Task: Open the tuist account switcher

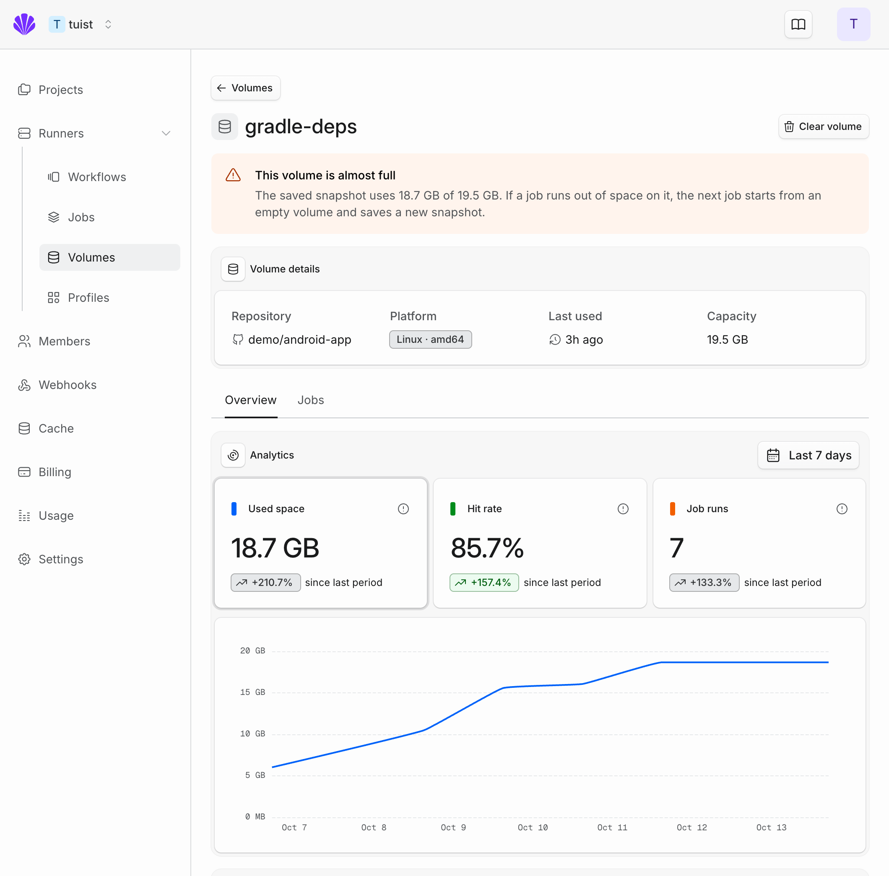Action: pyautogui.click(x=81, y=24)
